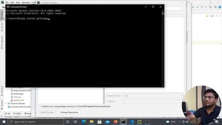Click green checkmark typo indicator

[x=213, y=16]
